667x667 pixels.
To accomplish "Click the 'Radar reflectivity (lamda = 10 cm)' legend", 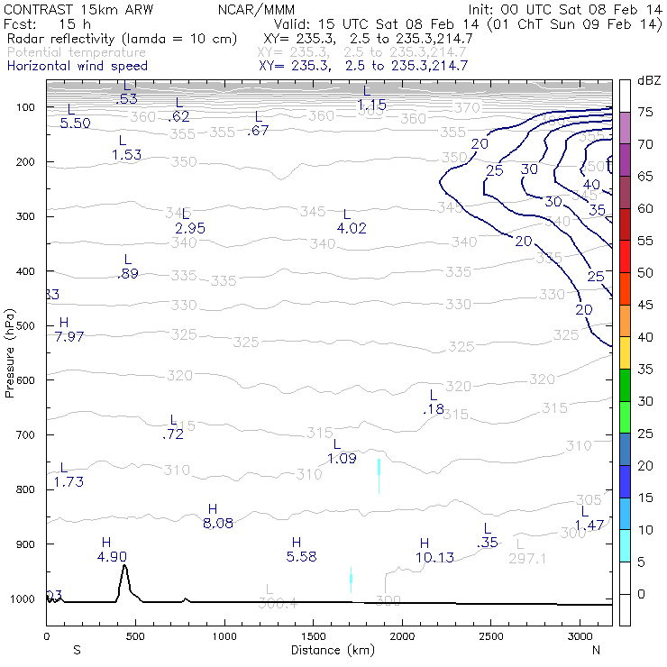I will point(122,39).
